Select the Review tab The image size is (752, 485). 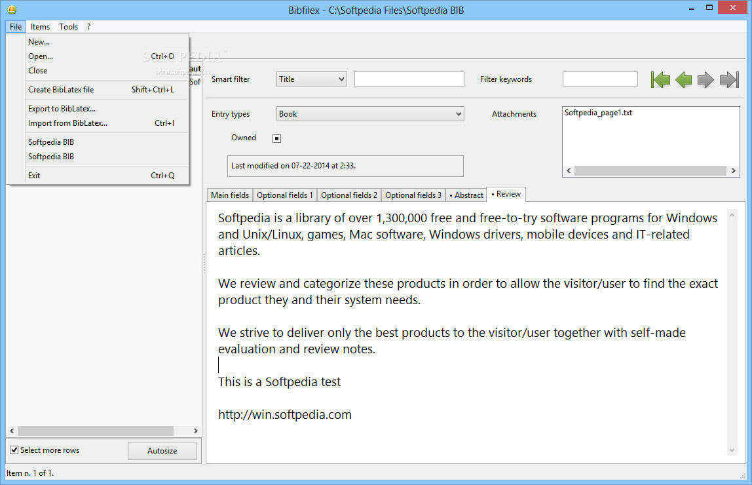(x=506, y=194)
